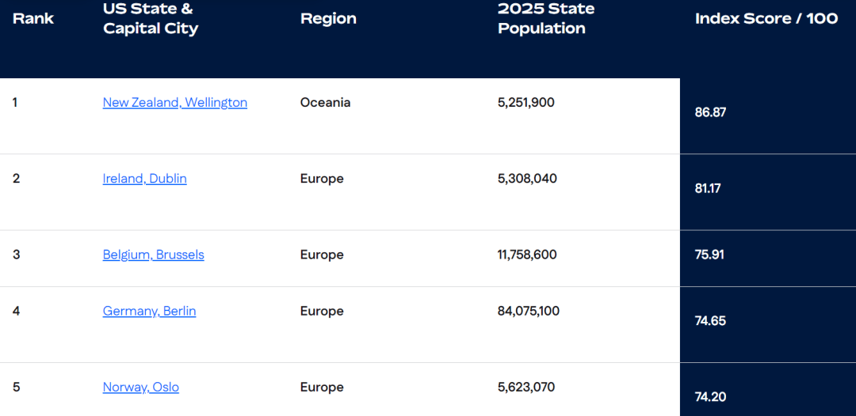This screenshot has width=856, height=416.
Task: Click the US State & Capital City header
Action: click(x=150, y=18)
